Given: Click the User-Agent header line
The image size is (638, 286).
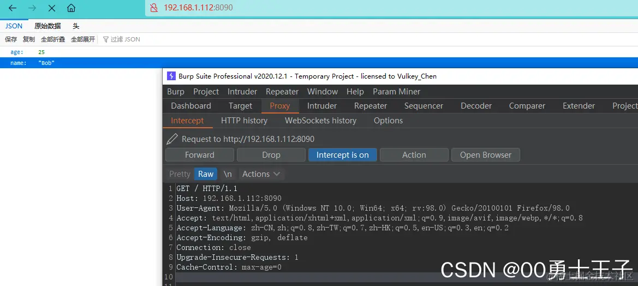Looking at the screenshot, I should [373, 208].
